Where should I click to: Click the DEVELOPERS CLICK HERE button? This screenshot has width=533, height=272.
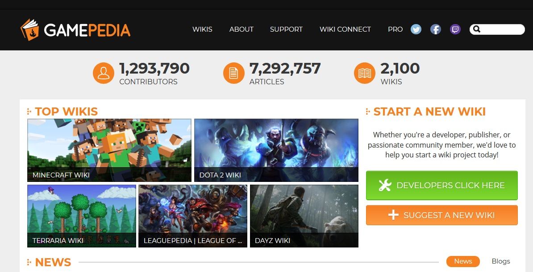(x=442, y=185)
